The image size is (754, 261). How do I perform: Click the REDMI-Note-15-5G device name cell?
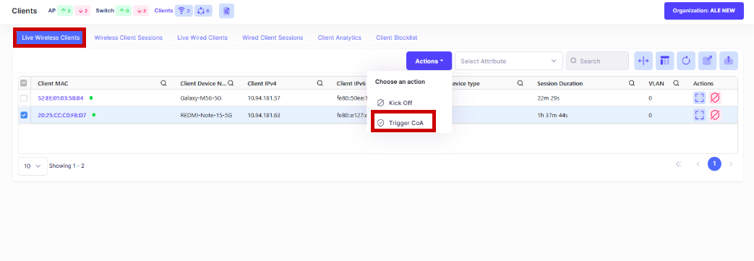point(206,115)
